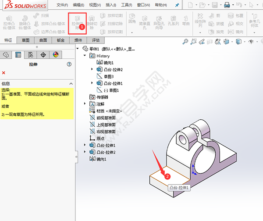
Task: Select the Lofted Boss/Base (放样凸台/基体) tool
Action: click(x=50, y=24)
